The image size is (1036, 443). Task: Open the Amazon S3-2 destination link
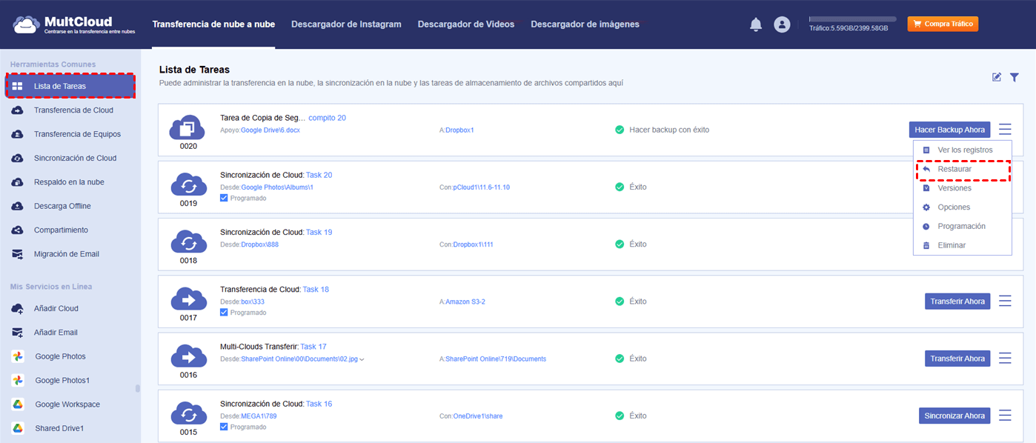point(465,302)
